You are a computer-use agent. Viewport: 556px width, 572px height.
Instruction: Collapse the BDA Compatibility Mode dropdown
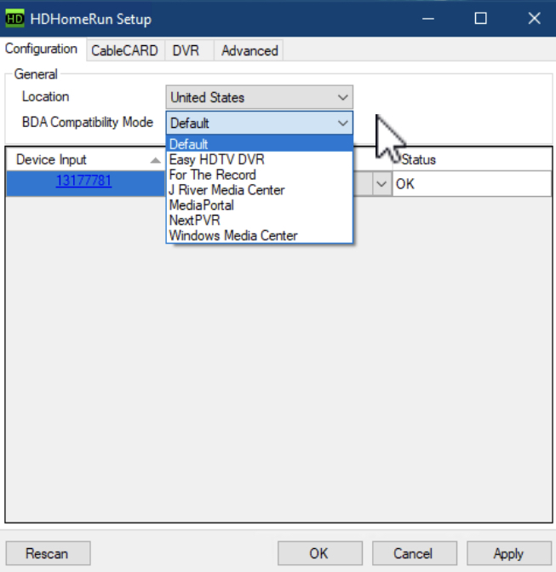click(x=343, y=123)
